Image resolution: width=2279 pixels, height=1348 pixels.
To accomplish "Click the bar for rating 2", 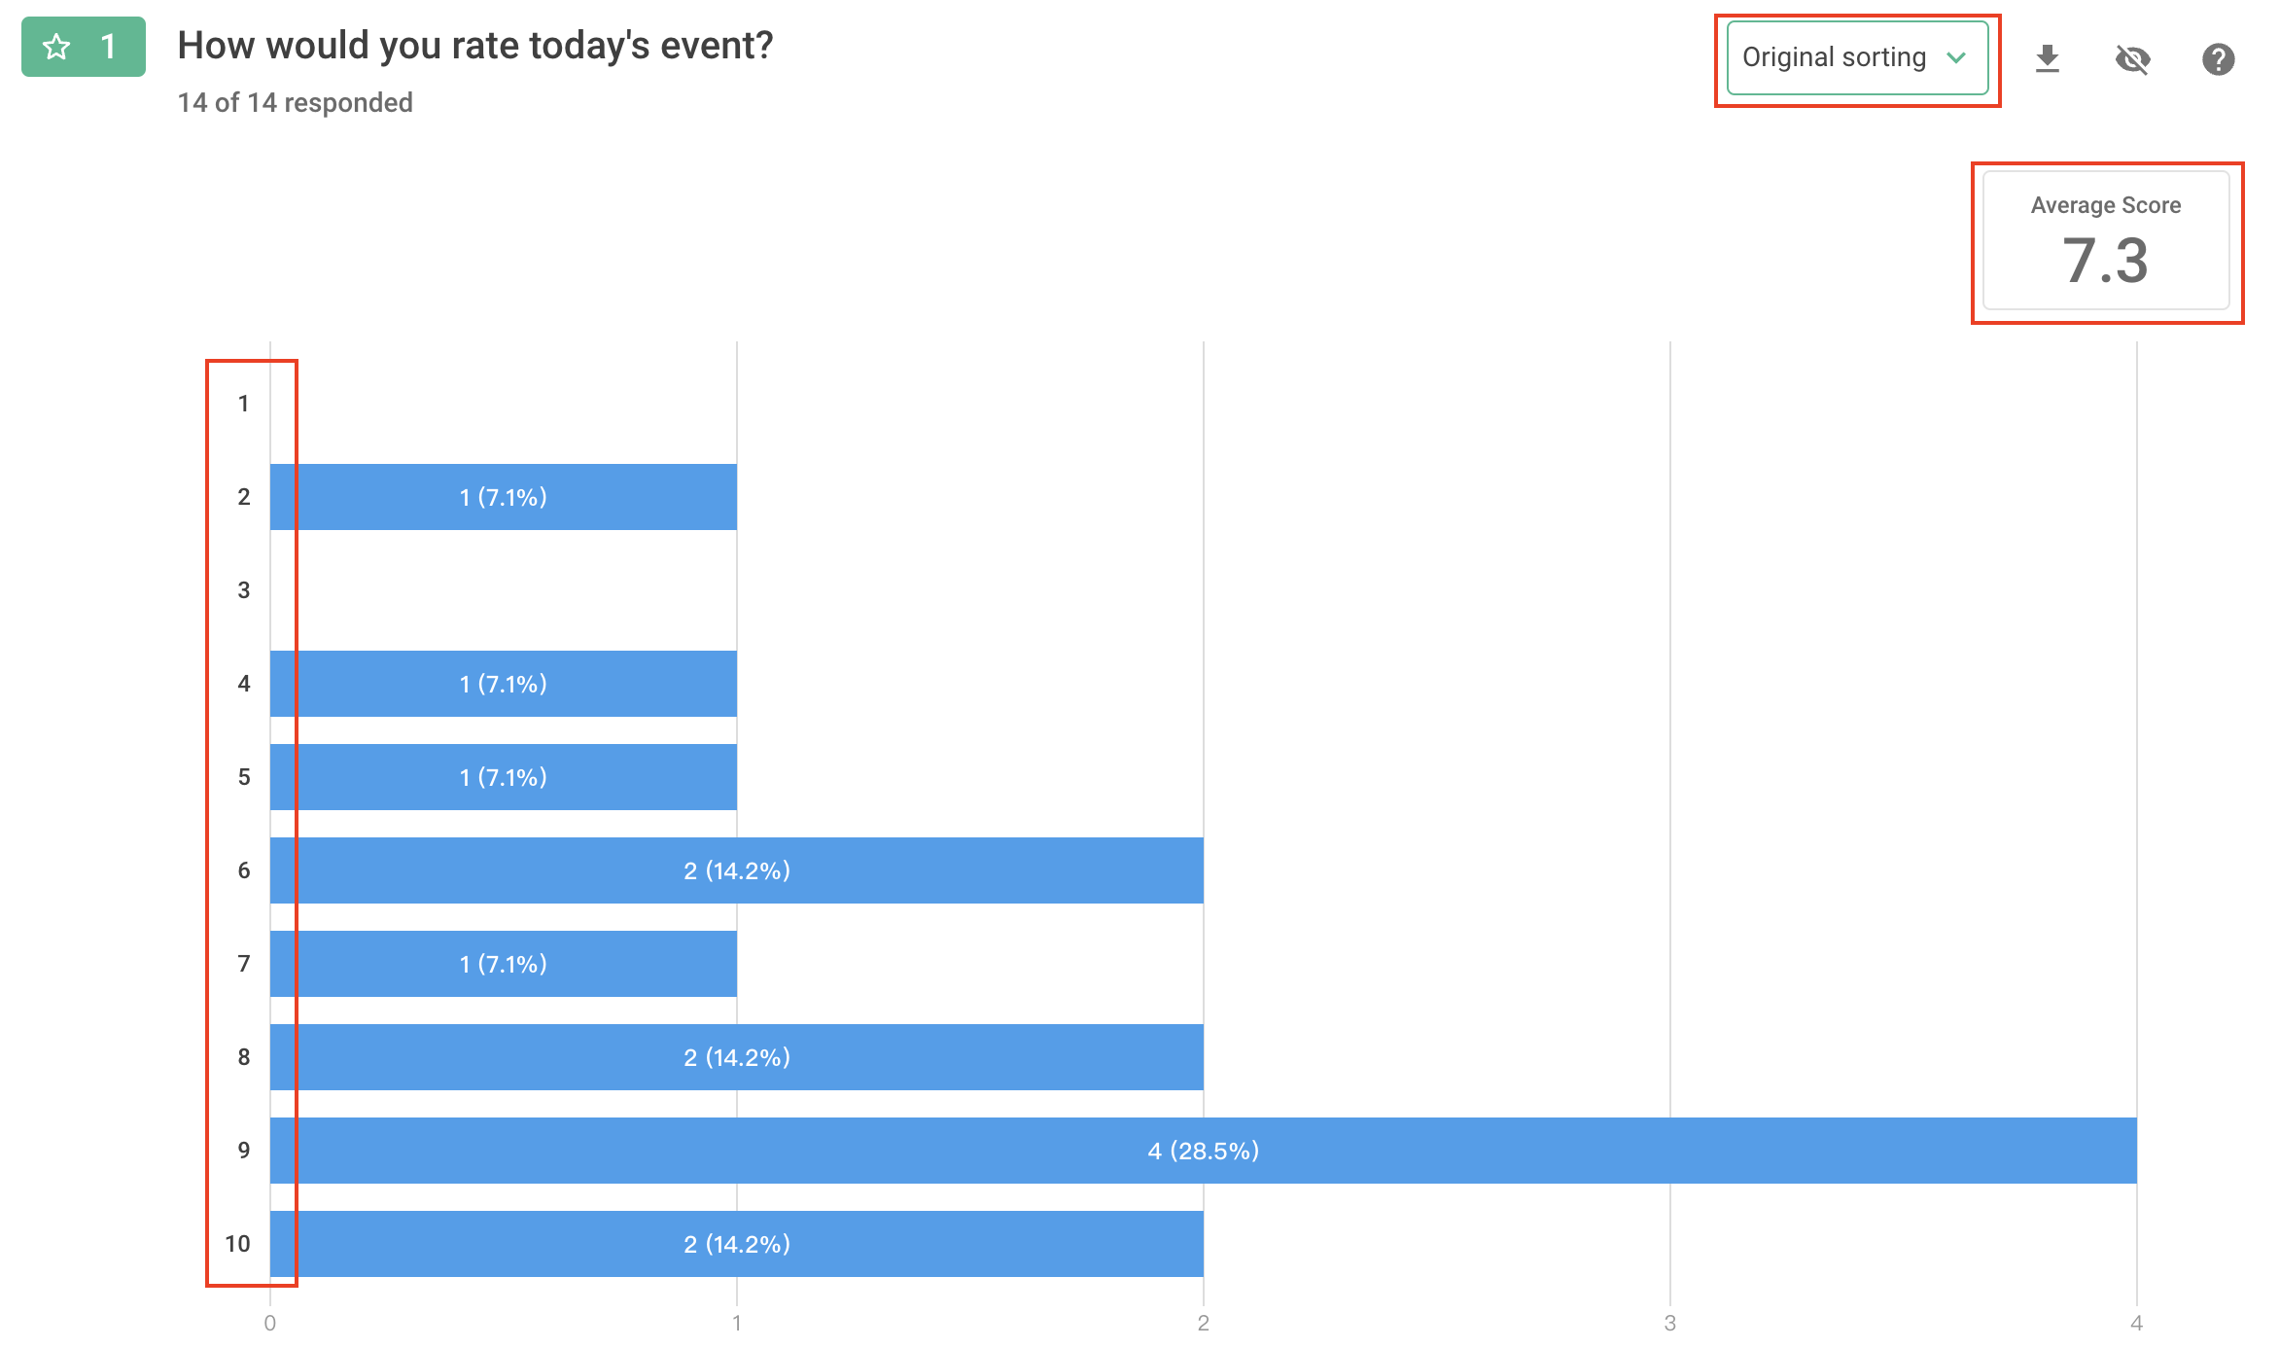I will [x=503, y=497].
